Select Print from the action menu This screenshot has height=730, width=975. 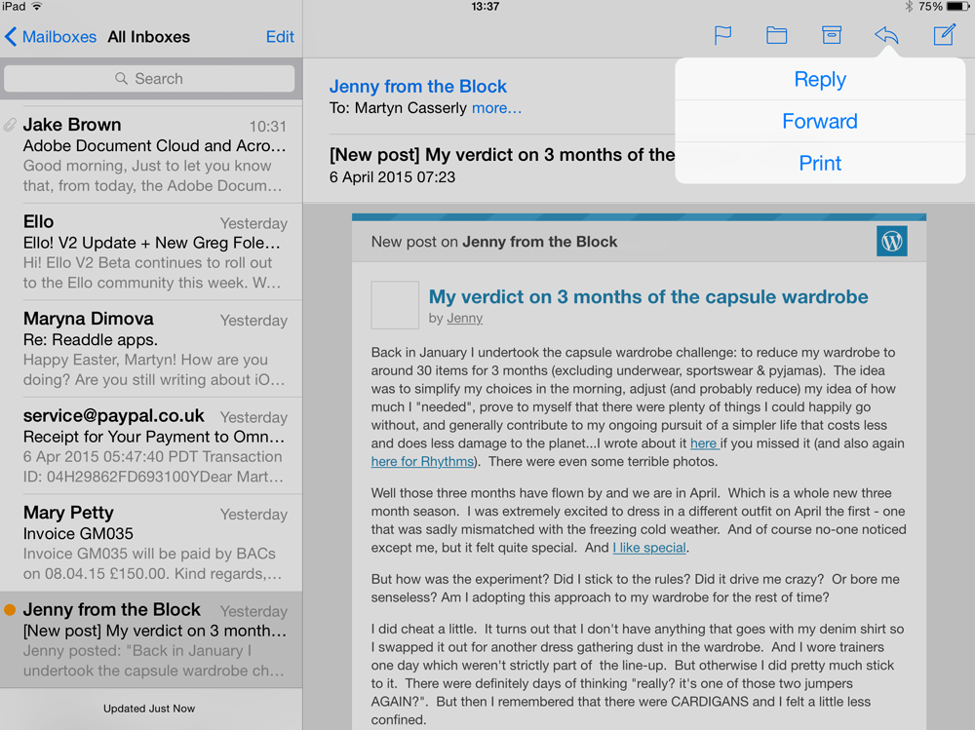point(820,163)
